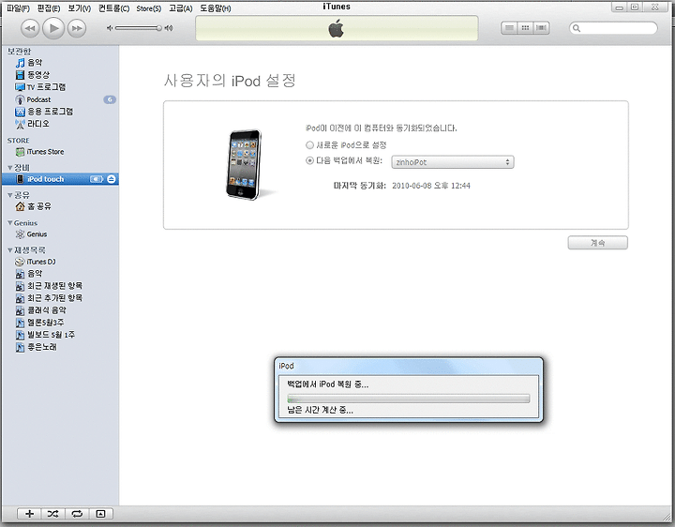Click the 계속 button
The height and width of the screenshot is (527, 675).
597,243
